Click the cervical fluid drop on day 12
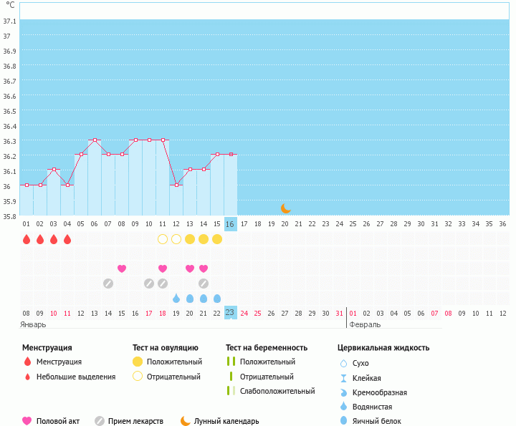This screenshot has height=426, width=516. click(x=176, y=298)
